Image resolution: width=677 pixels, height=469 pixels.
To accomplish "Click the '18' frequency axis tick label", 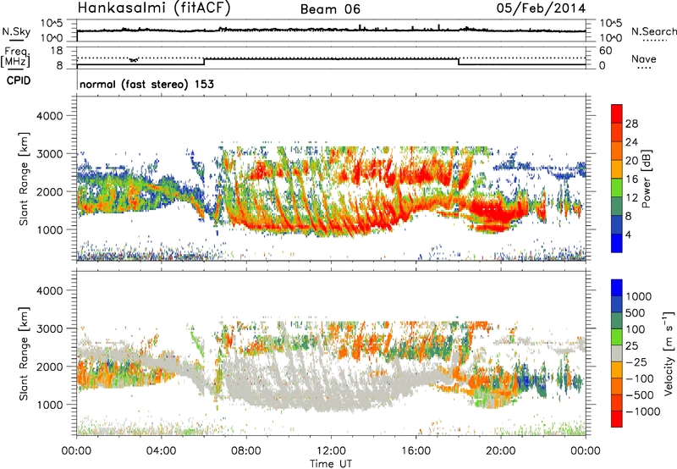I will tap(57, 51).
